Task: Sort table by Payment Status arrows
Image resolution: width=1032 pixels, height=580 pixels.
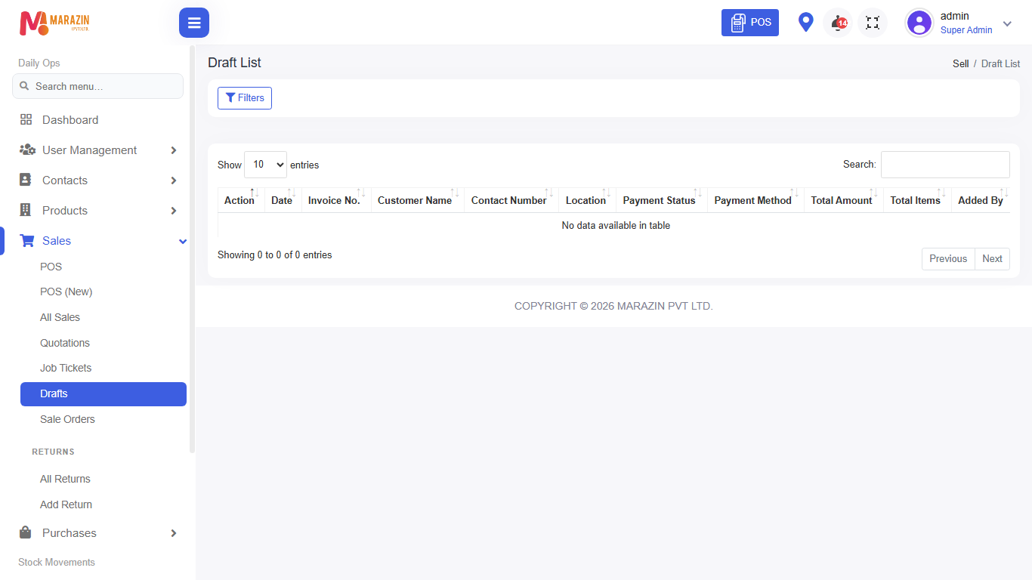Action: 698,193
